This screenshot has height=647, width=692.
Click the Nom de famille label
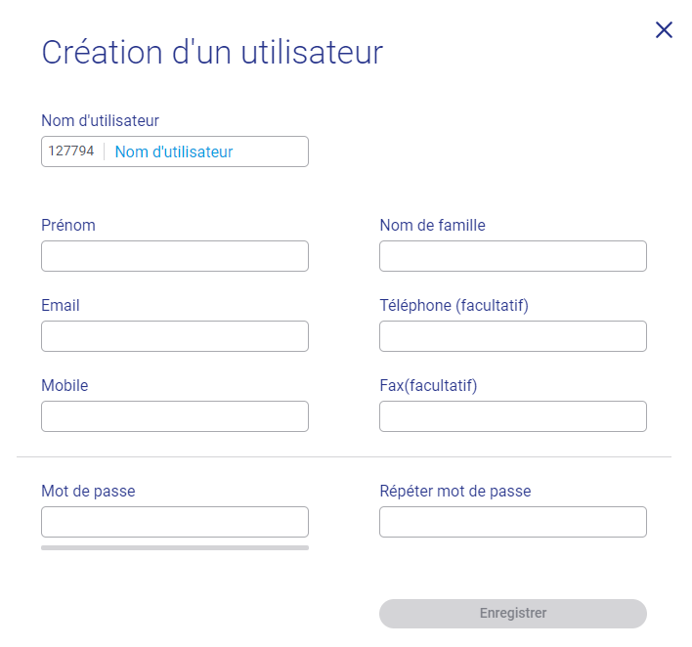[x=432, y=225]
